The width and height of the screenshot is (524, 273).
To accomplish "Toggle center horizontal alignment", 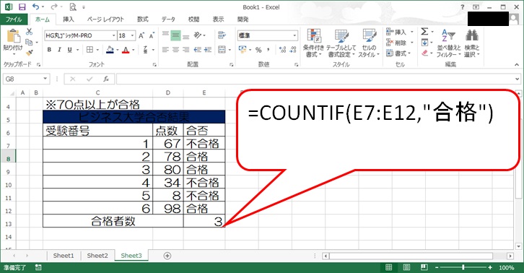I will coord(175,50).
